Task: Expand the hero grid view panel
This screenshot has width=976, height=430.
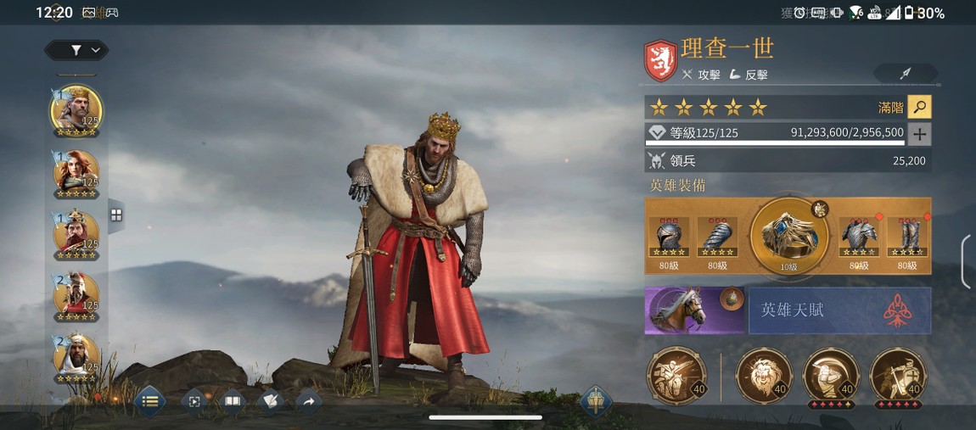Action: (x=115, y=215)
